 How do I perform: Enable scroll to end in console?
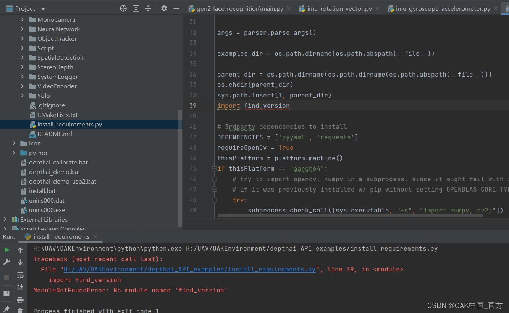click(20, 286)
